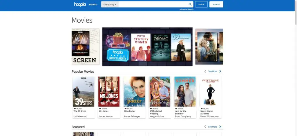Screen dimensions: 297x136
Task: Click the page vertical scrollbar thumb
Action: [x=296, y=12]
